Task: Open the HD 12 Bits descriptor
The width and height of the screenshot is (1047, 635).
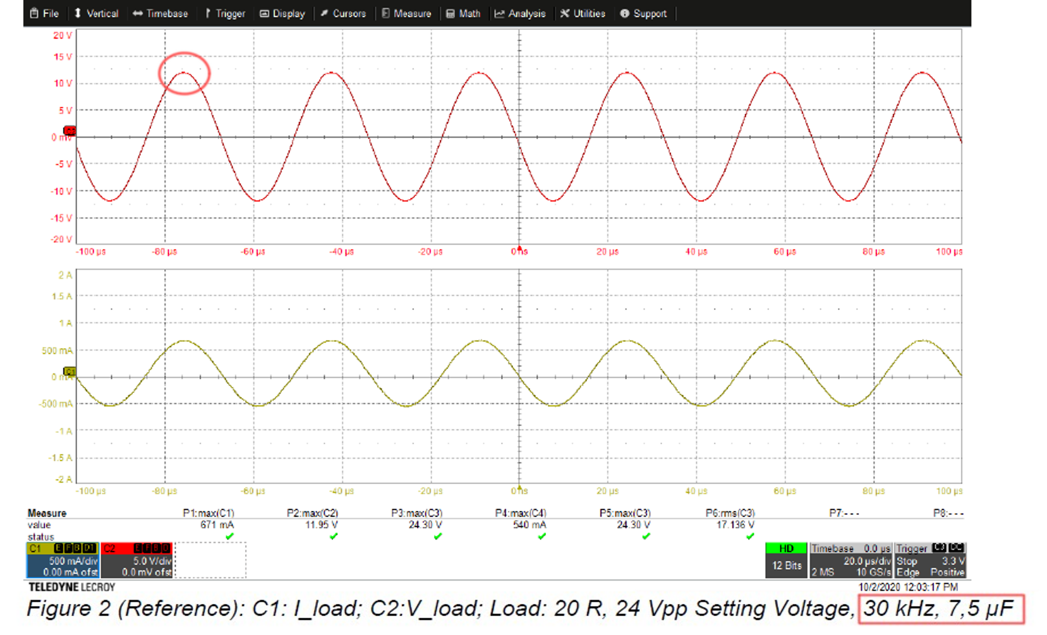Action: [786, 560]
